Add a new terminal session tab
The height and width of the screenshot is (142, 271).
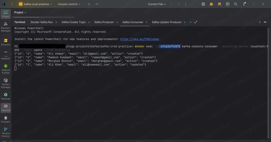point(191,22)
